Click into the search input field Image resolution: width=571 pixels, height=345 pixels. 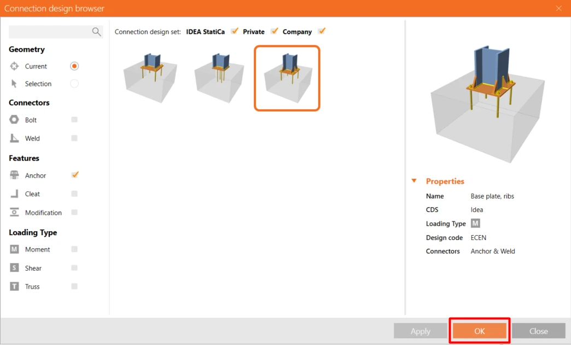coord(50,32)
